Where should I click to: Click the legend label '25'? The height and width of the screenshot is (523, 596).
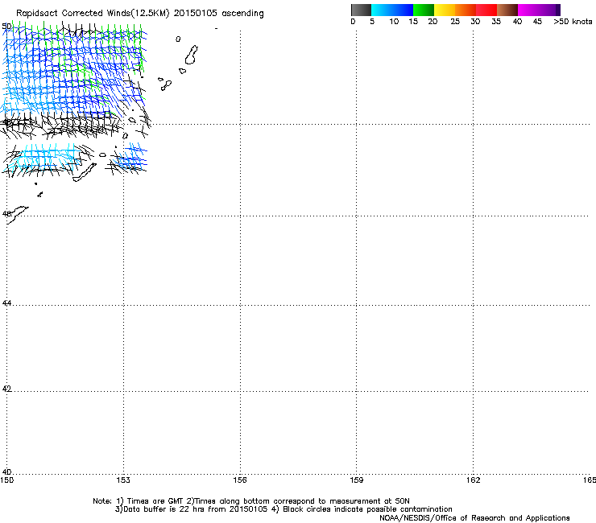[455, 22]
